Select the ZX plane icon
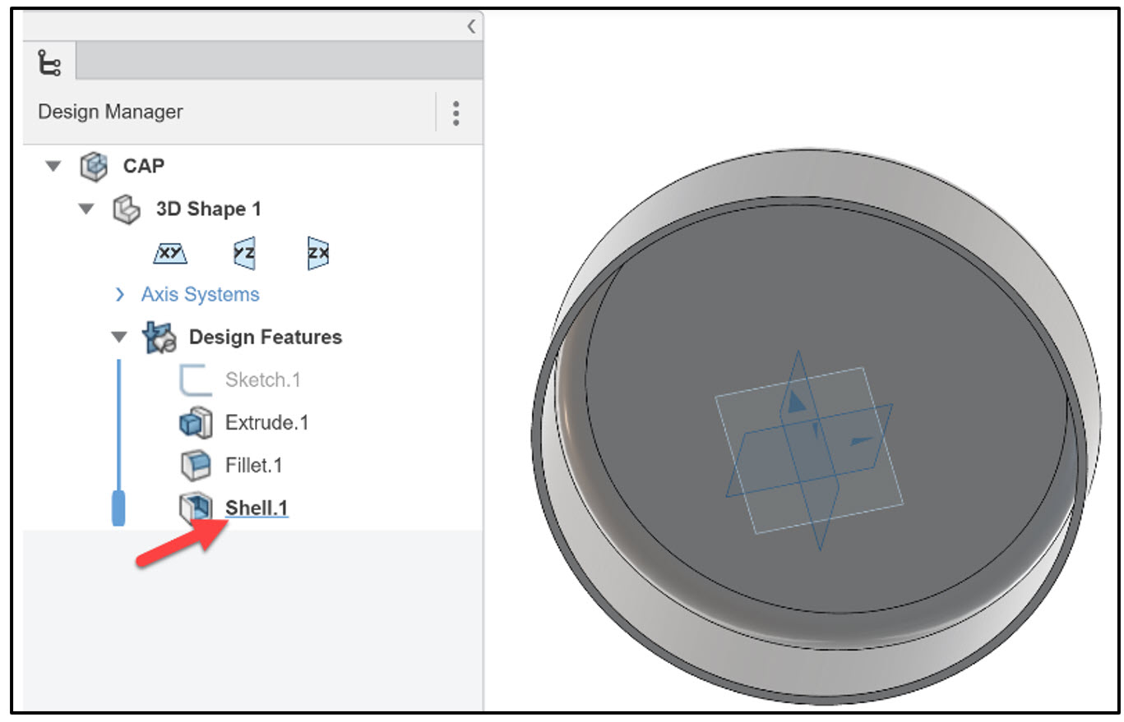Screen dimensions: 1124x722 (317, 254)
